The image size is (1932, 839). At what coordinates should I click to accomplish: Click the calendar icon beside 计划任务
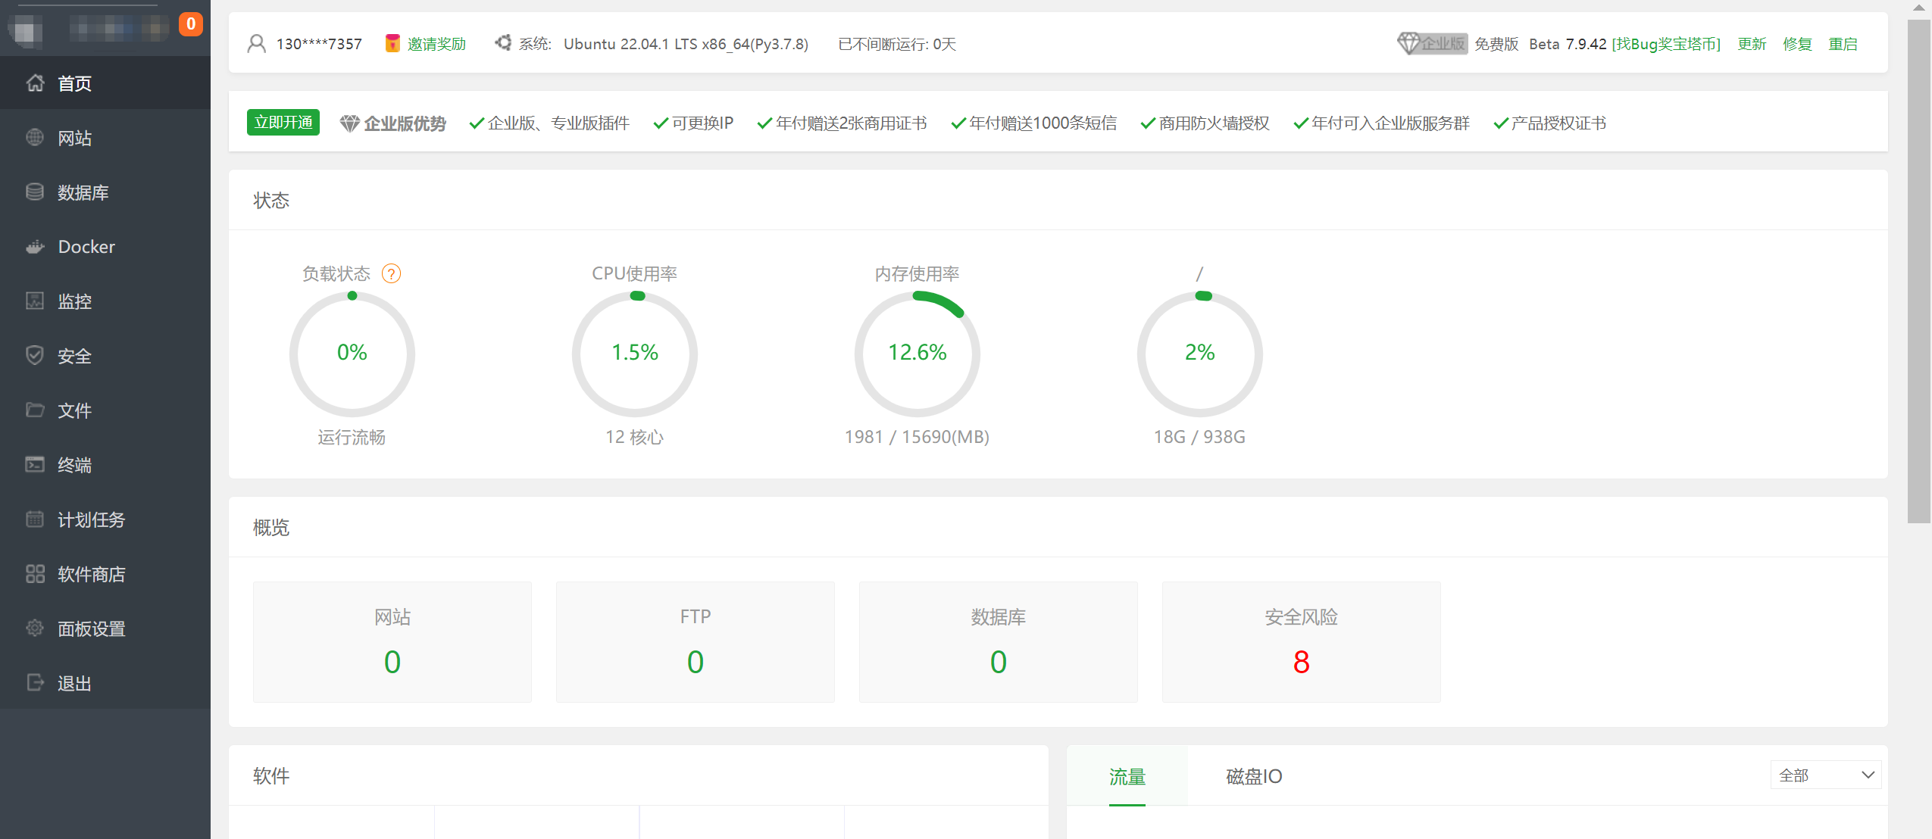click(35, 519)
